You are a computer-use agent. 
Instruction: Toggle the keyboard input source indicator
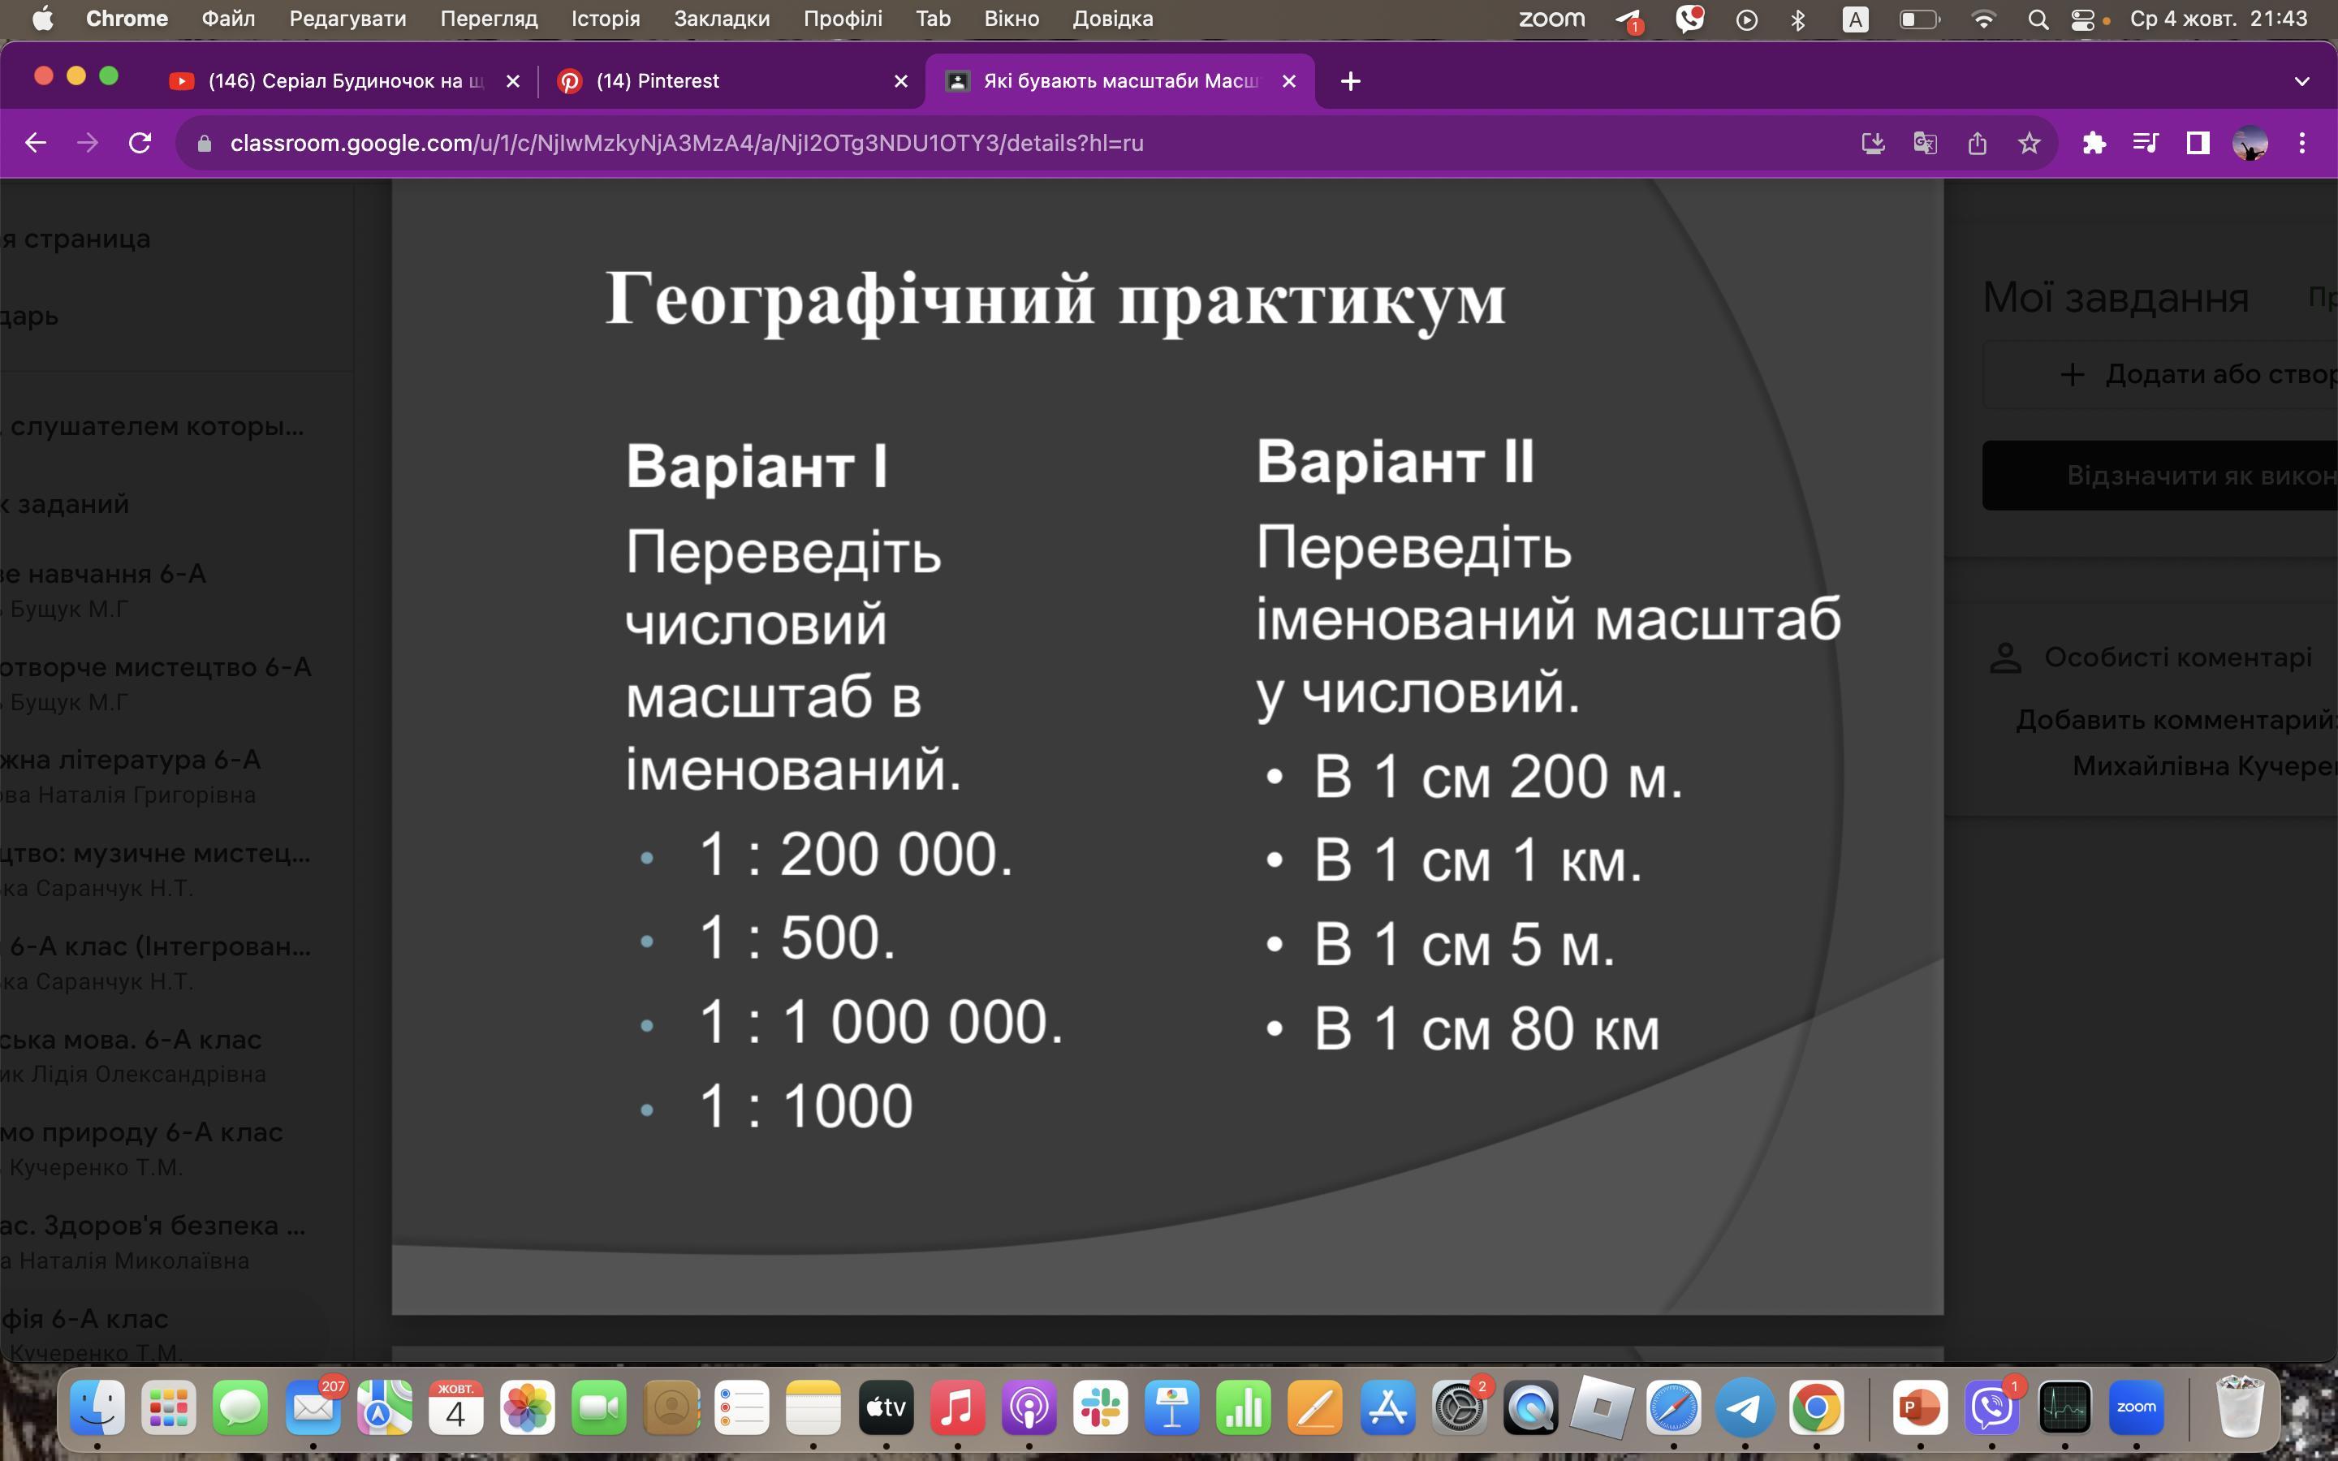tap(1855, 19)
